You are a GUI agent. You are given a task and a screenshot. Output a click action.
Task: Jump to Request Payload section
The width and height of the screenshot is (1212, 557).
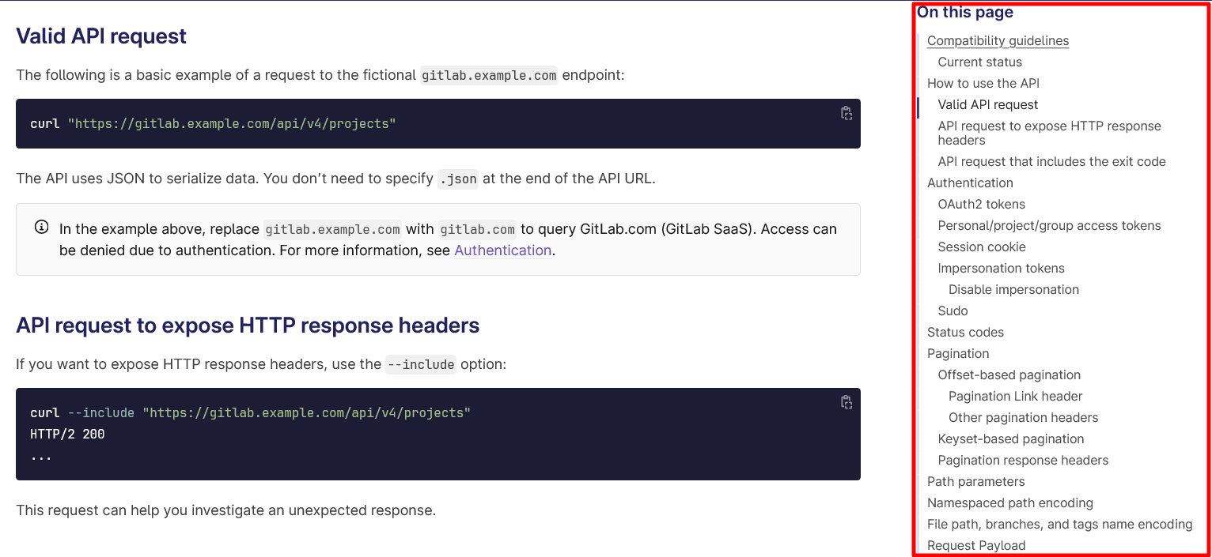[976, 545]
